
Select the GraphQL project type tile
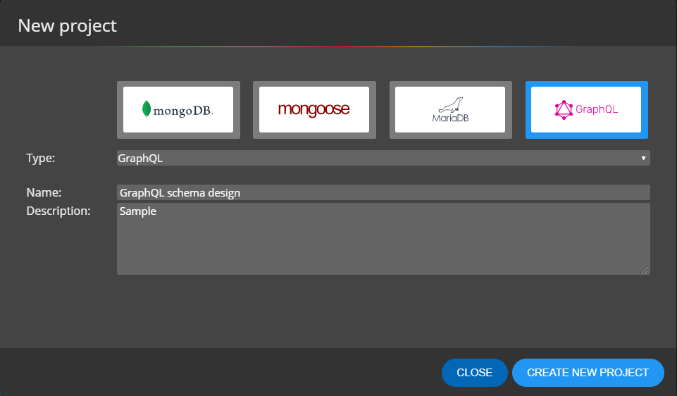[586, 110]
